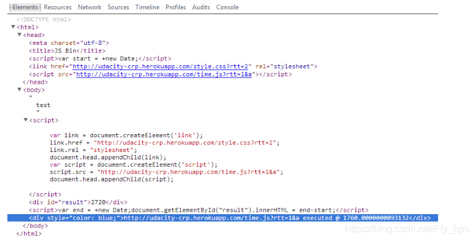This screenshot has height=240, width=475.
Task: Select the title JS Bin element
Action: pos(67,51)
